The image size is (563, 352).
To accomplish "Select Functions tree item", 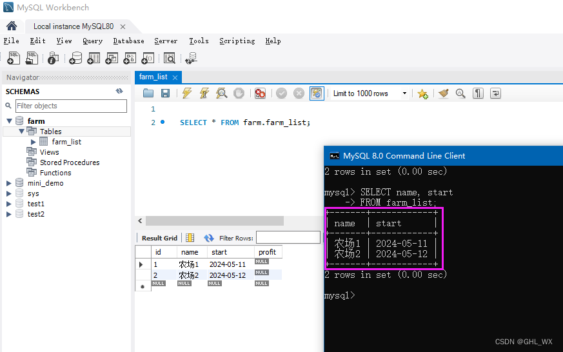I will point(55,173).
